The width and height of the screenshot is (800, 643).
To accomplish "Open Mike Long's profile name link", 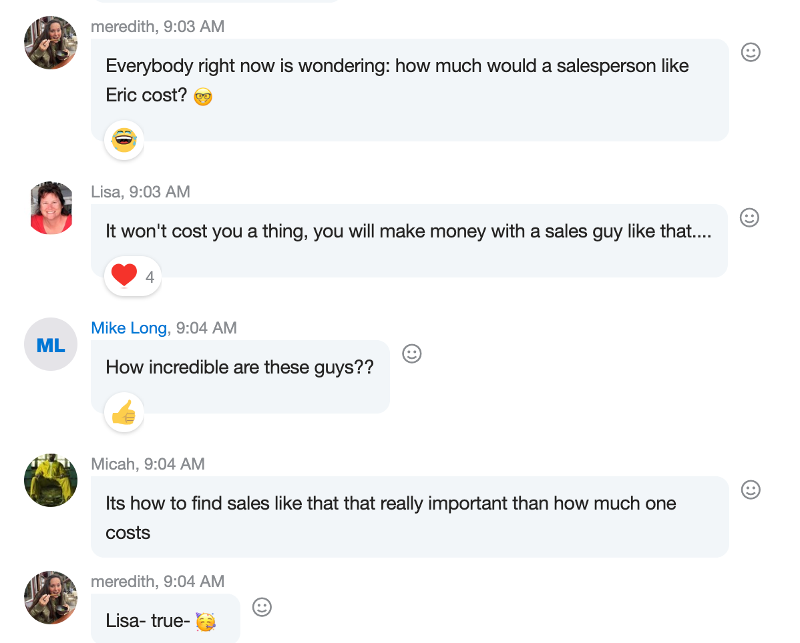I will tap(129, 328).
